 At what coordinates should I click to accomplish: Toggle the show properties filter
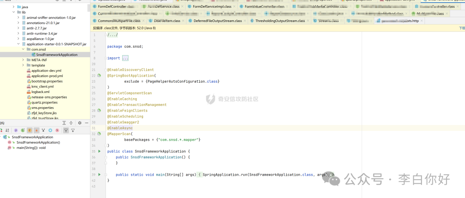[x=16, y=130]
